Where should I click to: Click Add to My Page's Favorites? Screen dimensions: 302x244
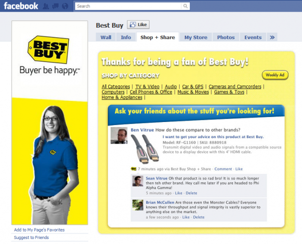39,229
